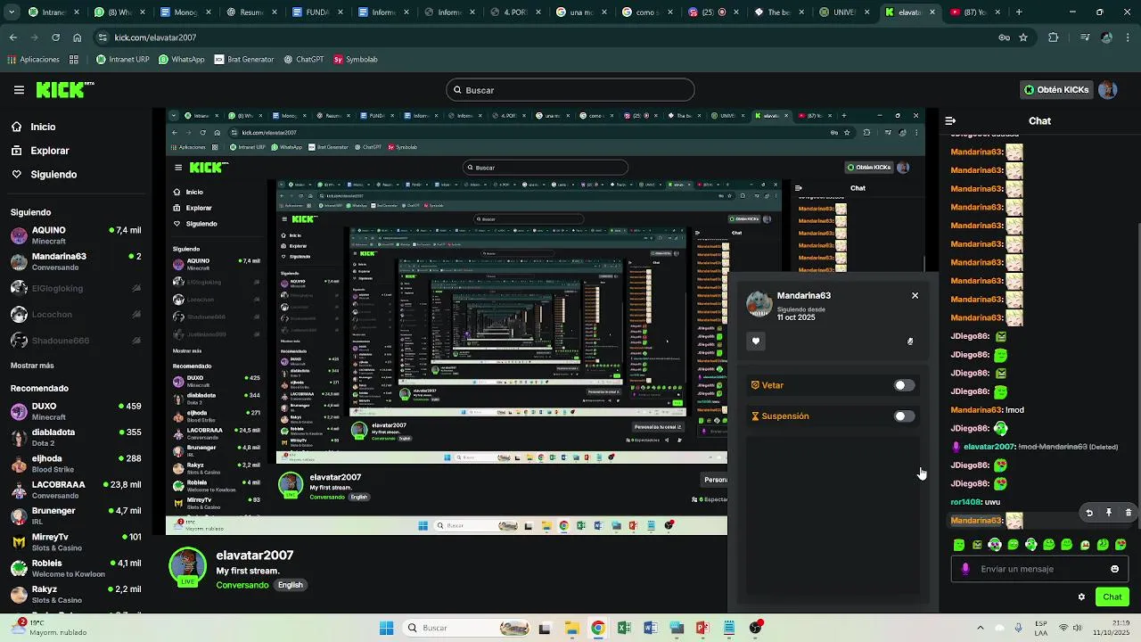This screenshot has height=642, width=1141.
Task: Open WhatsApp bookmark
Action: [x=182, y=60]
